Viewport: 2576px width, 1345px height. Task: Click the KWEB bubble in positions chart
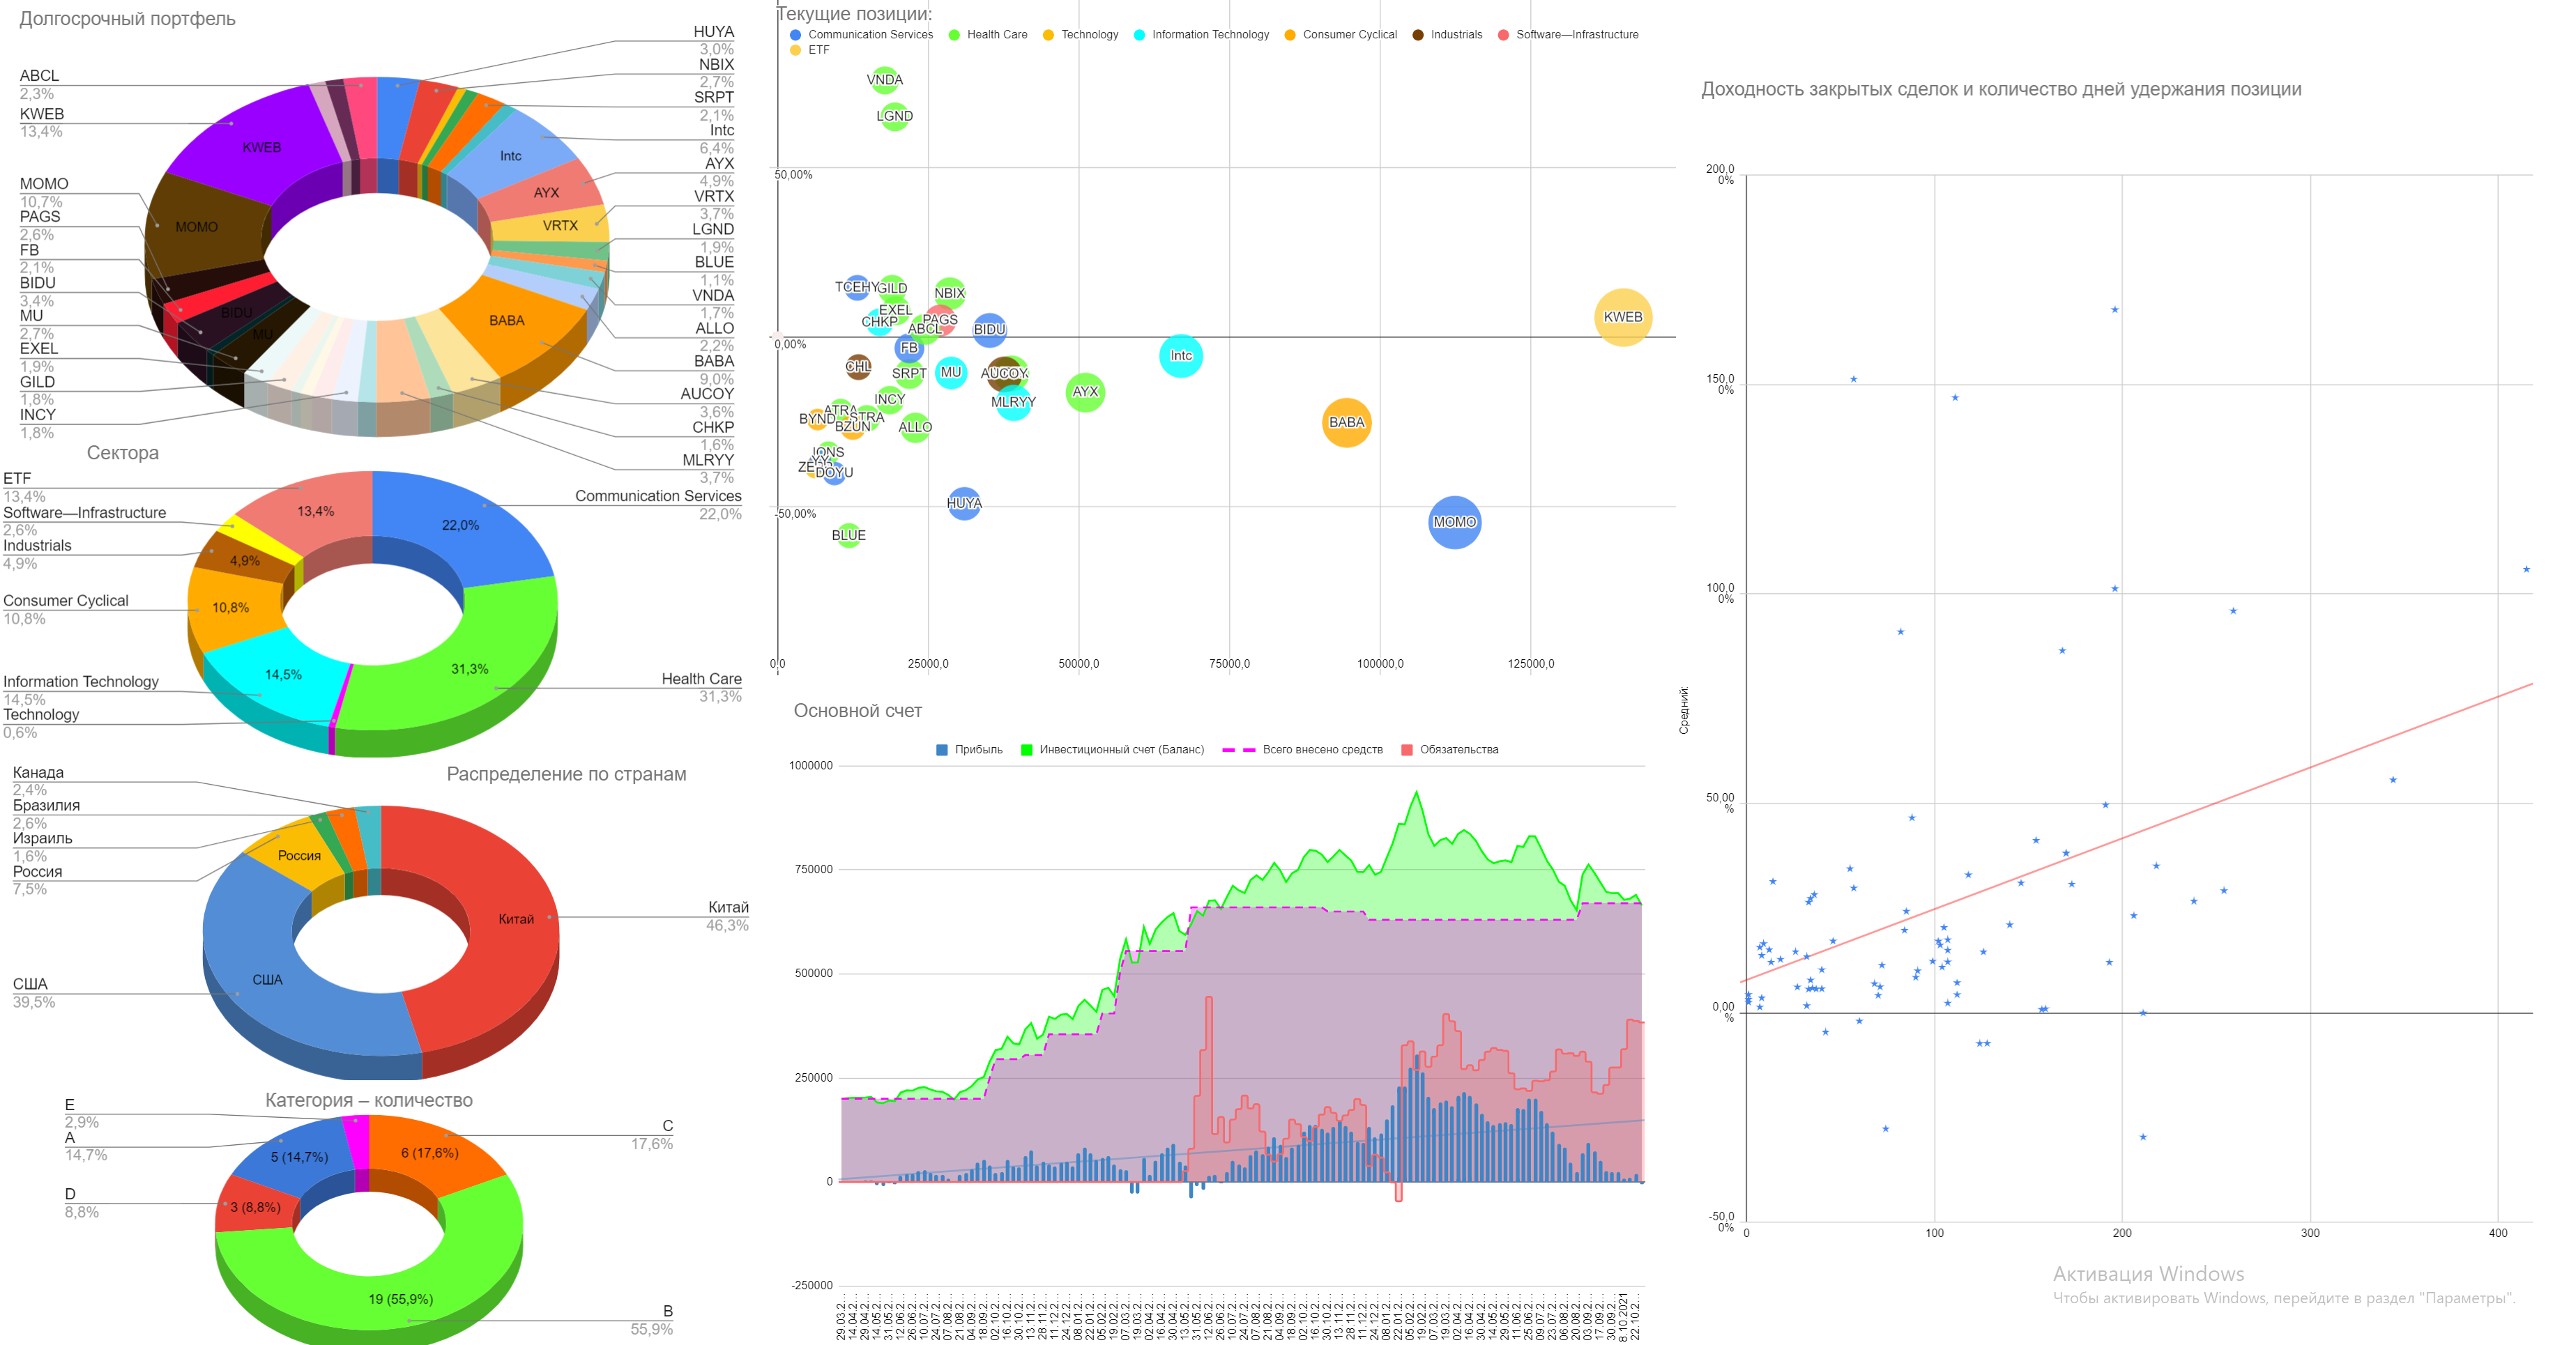pos(1622,318)
